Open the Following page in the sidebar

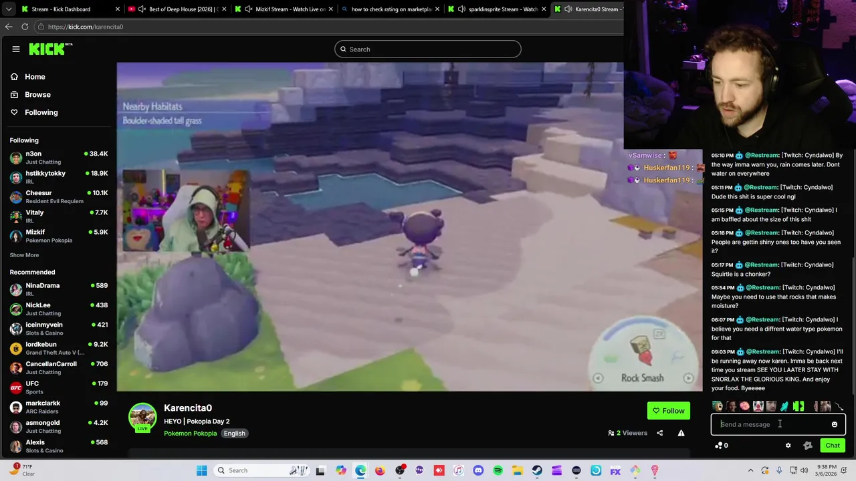(x=33, y=112)
